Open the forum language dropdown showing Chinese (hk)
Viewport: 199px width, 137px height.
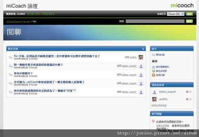(x=176, y=14)
